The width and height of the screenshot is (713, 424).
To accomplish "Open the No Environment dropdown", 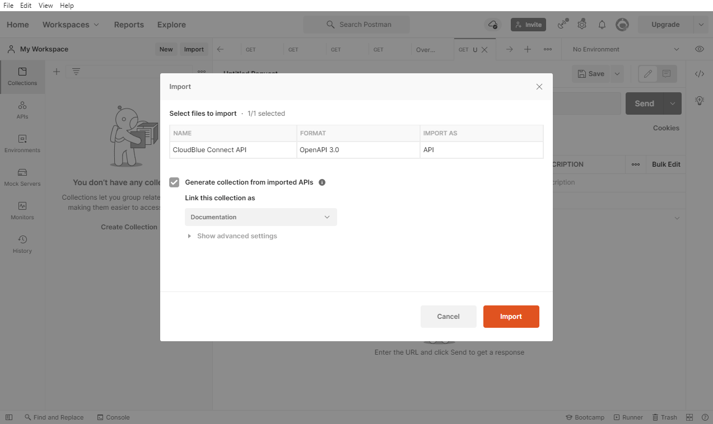I will coord(625,49).
